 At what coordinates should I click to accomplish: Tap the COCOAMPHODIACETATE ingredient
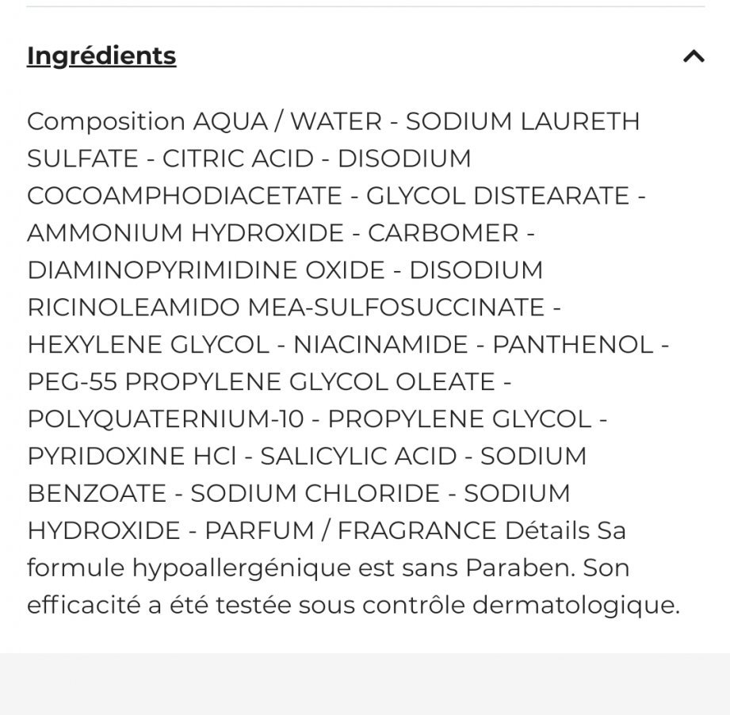(185, 196)
